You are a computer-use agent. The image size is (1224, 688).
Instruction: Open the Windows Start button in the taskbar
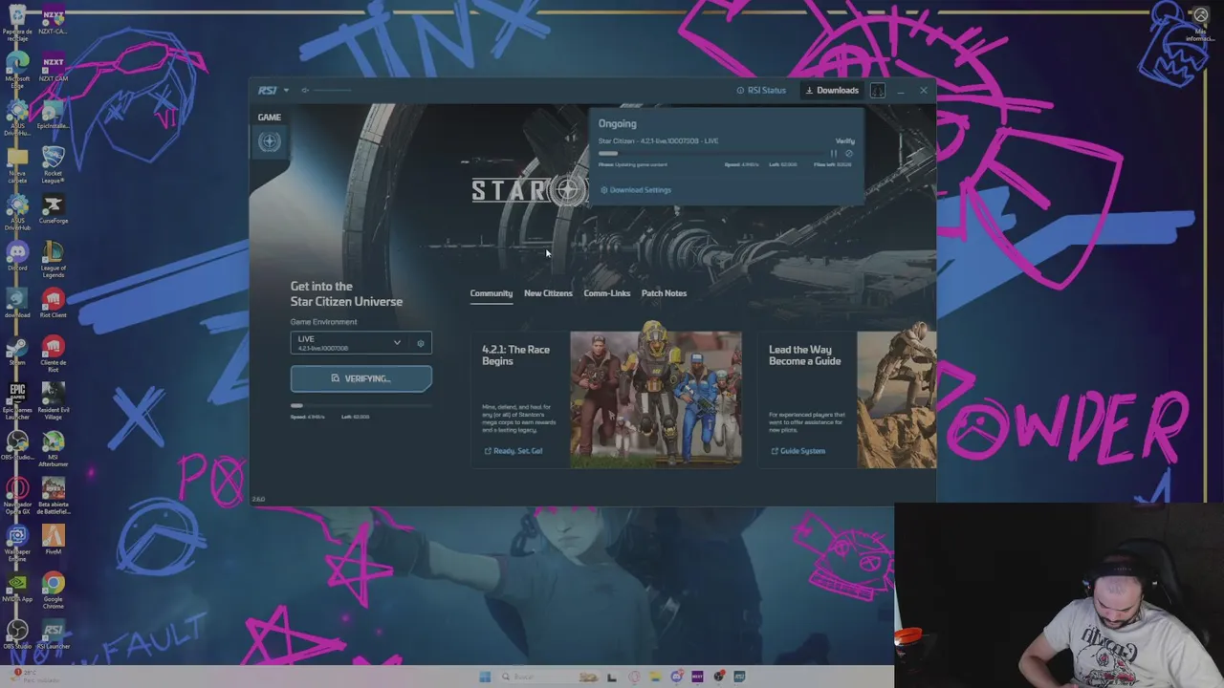click(x=485, y=677)
